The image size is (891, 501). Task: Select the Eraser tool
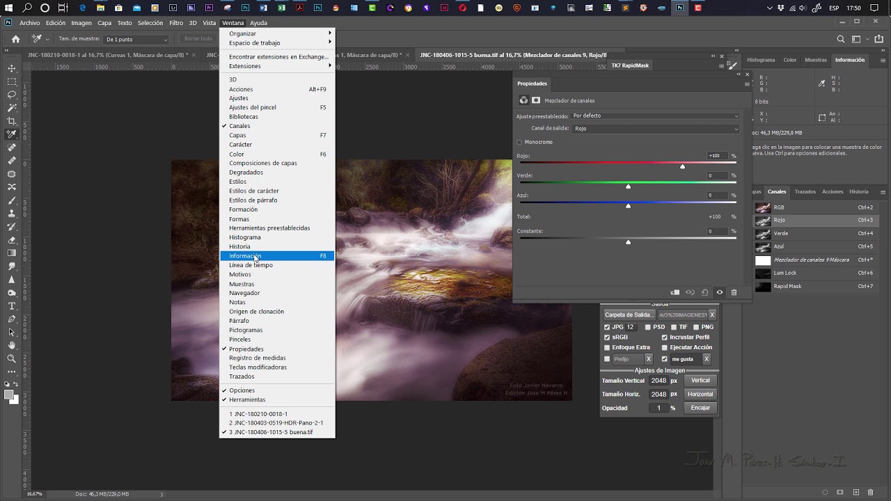point(12,240)
